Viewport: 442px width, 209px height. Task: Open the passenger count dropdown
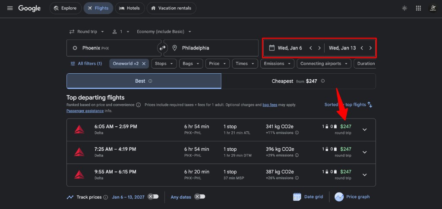click(x=121, y=31)
